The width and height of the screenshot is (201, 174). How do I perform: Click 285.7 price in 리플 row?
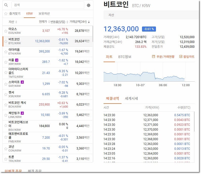click(x=46, y=62)
